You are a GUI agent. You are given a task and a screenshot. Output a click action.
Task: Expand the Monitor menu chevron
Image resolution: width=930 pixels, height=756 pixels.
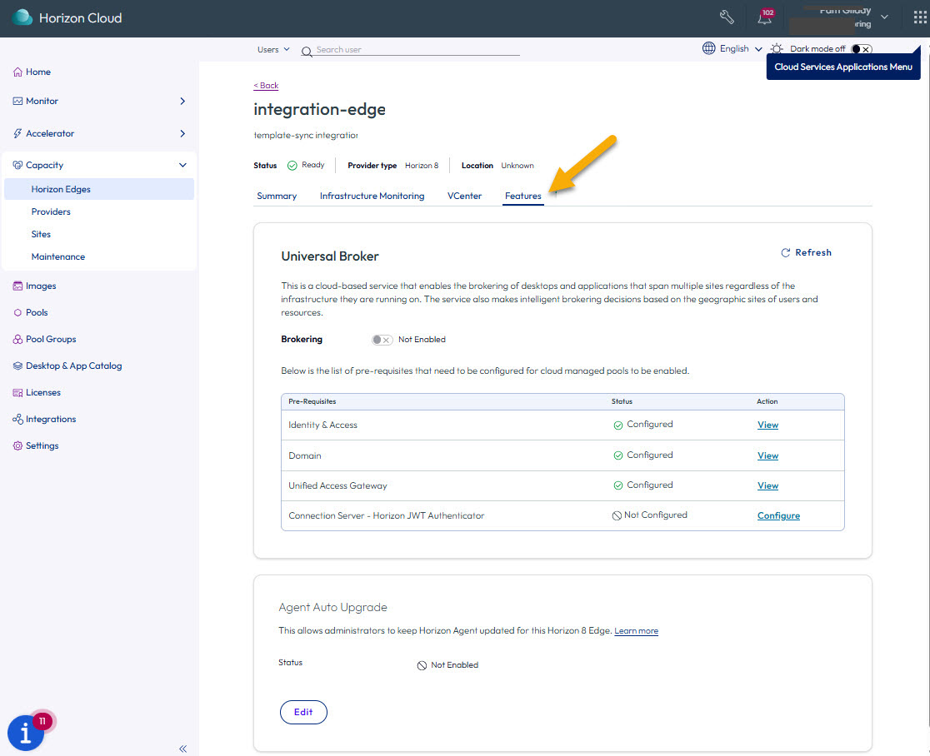coord(182,102)
